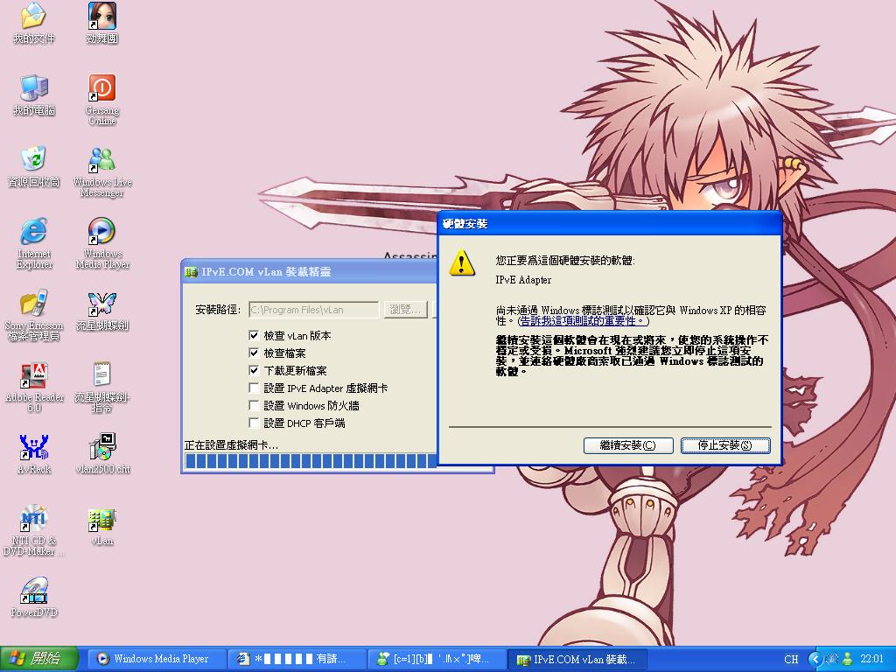
Task: Open the Internet Explorer desktop shortcut
Action: point(34,233)
